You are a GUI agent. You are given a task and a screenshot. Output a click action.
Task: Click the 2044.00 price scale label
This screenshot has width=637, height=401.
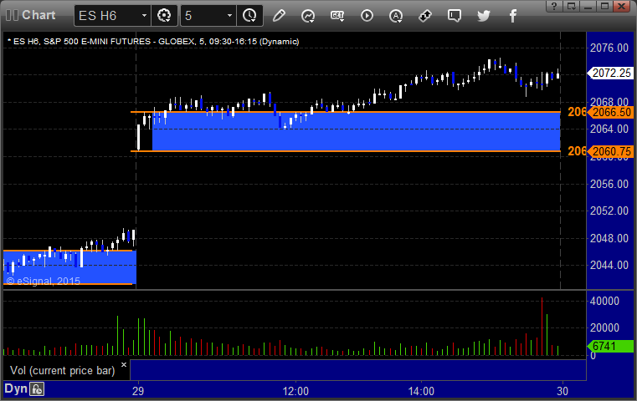coord(609,265)
